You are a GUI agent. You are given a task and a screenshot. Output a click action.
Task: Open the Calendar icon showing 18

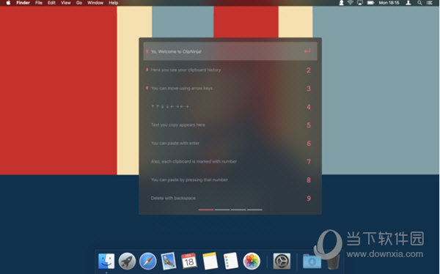189,261
